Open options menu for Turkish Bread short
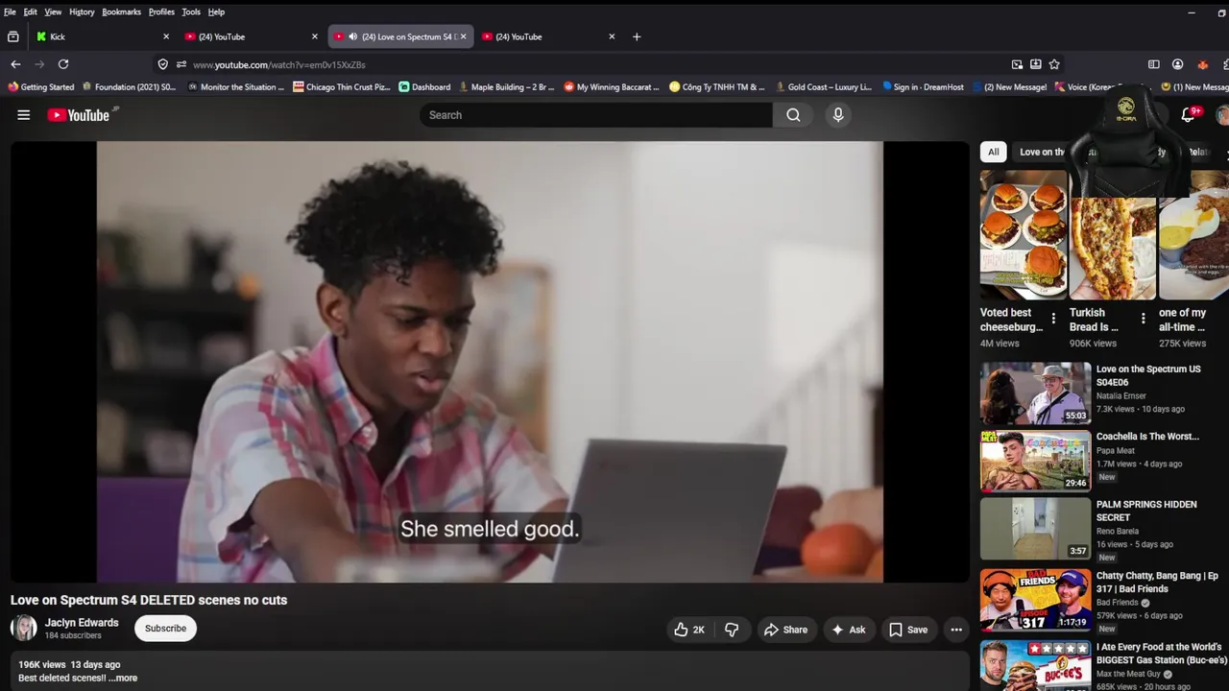 coord(1143,318)
